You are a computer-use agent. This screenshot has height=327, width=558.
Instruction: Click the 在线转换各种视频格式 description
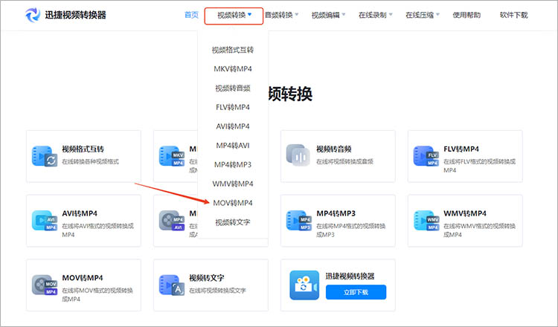pos(90,162)
